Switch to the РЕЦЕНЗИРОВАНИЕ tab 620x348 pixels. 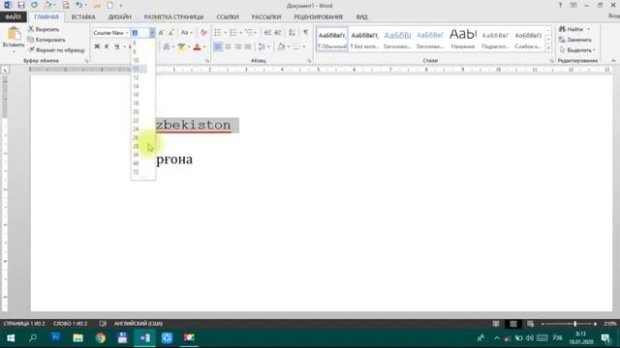(319, 17)
